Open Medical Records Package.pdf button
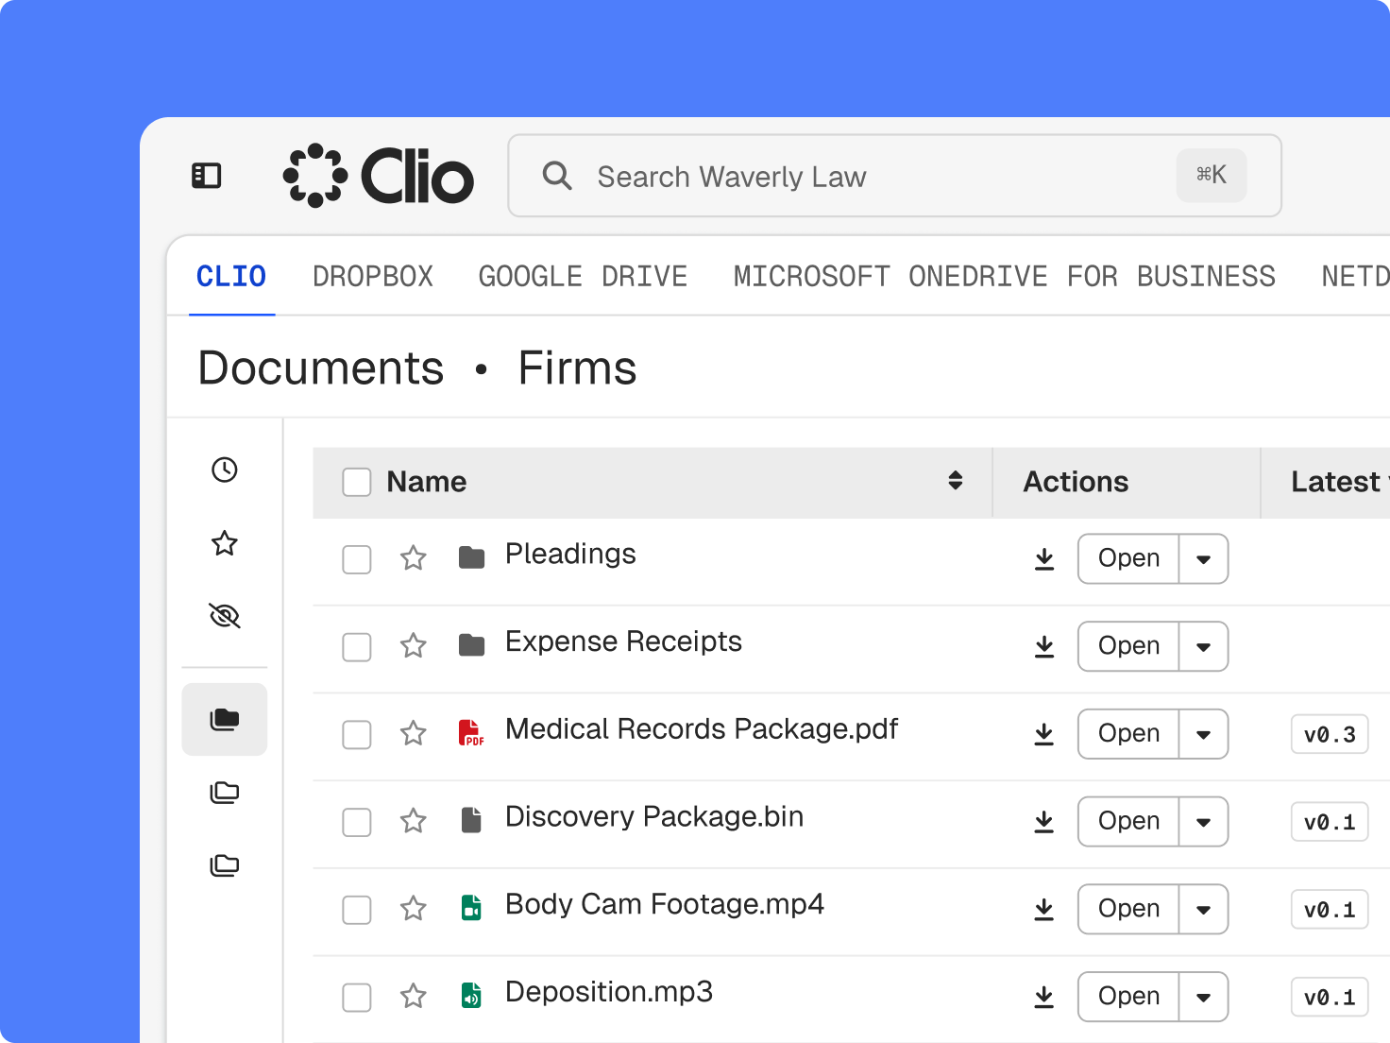Viewport: 1390px width, 1043px height. (x=1128, y=734)
